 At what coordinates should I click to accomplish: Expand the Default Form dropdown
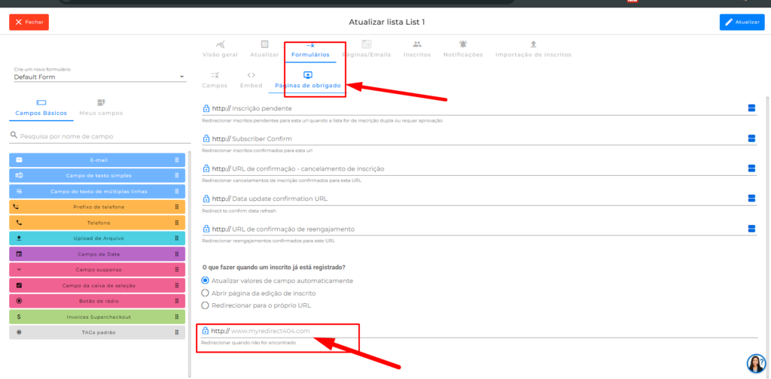pyautogui.click(x=181, y=77)
